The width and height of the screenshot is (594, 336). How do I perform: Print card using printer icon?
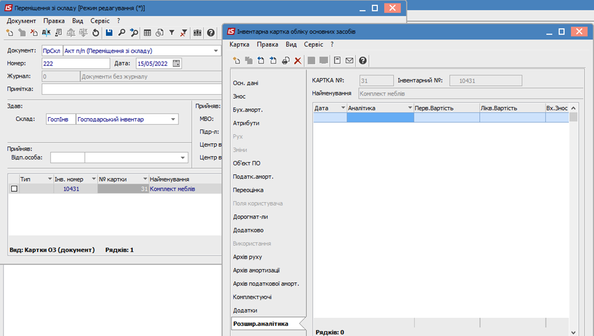click(286, 61)
